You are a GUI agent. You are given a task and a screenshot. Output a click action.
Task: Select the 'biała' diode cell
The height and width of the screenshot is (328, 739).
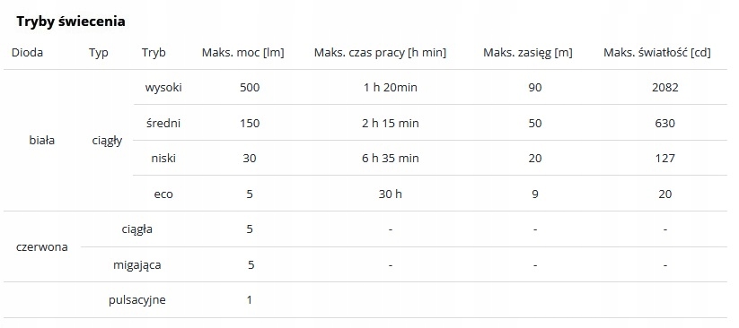tap(42, 140)
